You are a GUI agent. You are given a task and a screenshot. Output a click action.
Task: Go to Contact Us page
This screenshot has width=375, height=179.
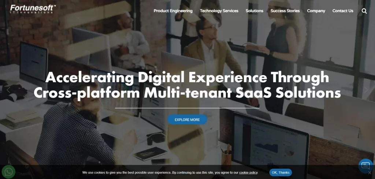[x=343, y=11]
